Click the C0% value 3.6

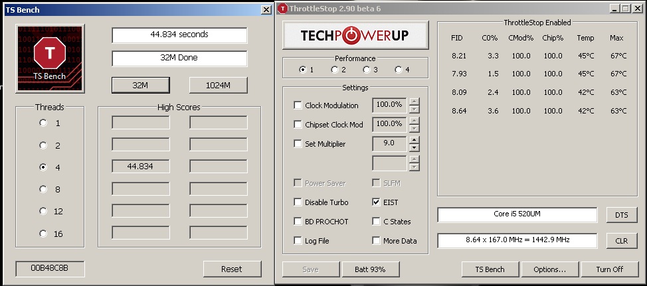click(493, 111)
